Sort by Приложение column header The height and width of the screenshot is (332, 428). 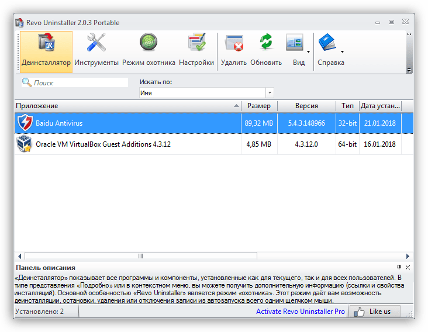tap(127, 106)
